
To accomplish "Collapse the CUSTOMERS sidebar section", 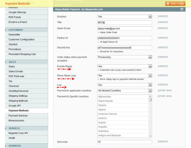I will pyautogui.click(x=26, y=30).
